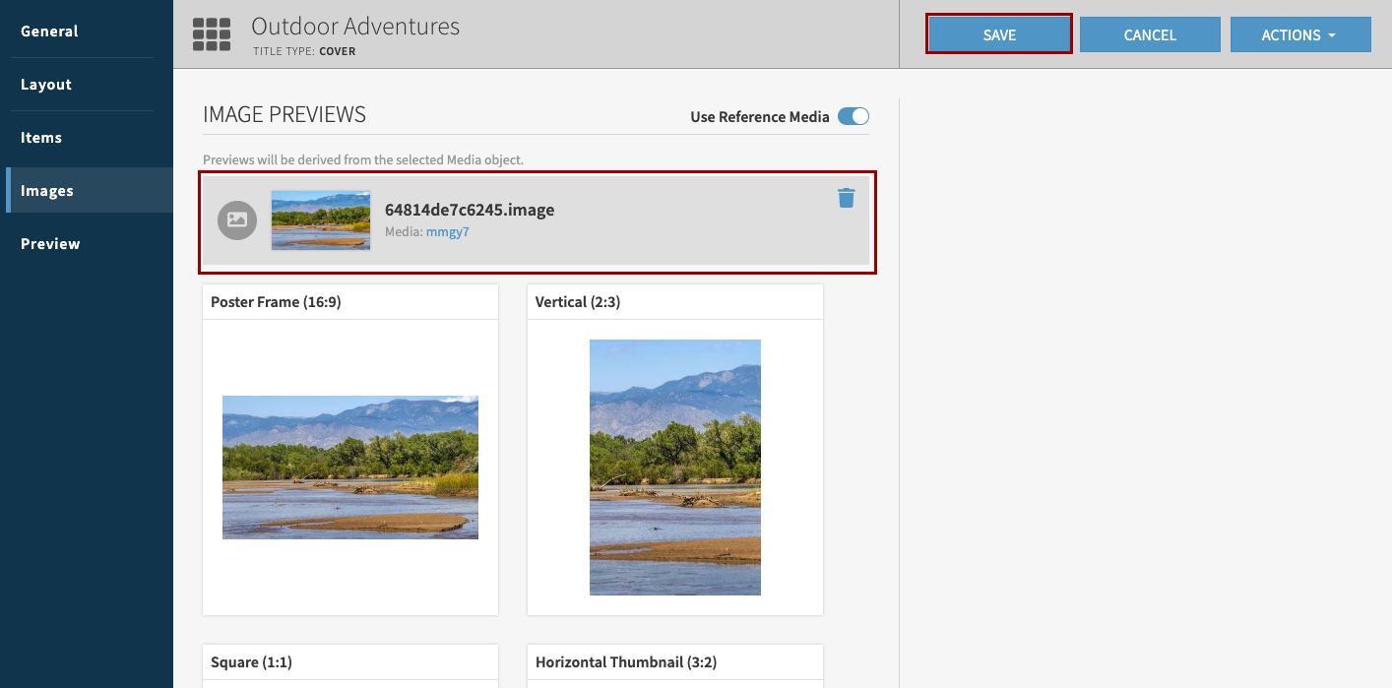Switch to the Layout section
The height and width of the screenshot is (688, 1392).
[x=46, y=85]
